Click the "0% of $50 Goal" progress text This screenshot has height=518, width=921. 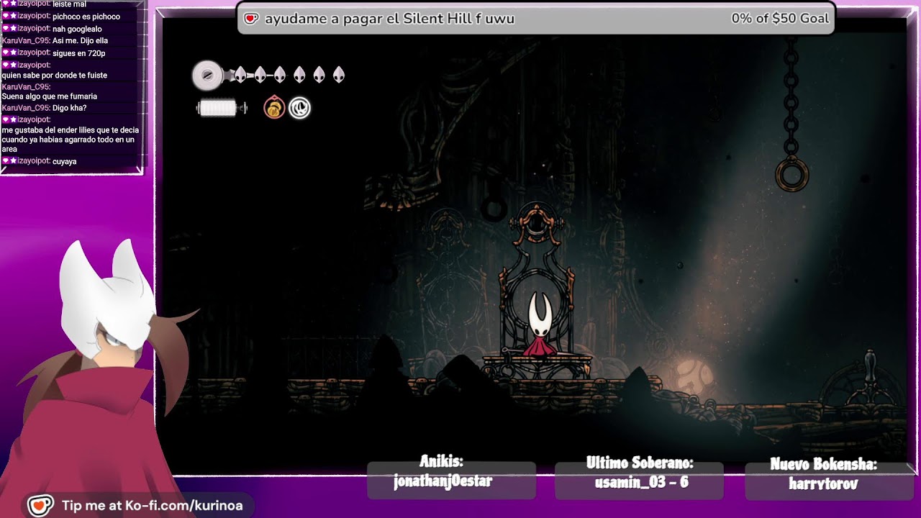780,19
